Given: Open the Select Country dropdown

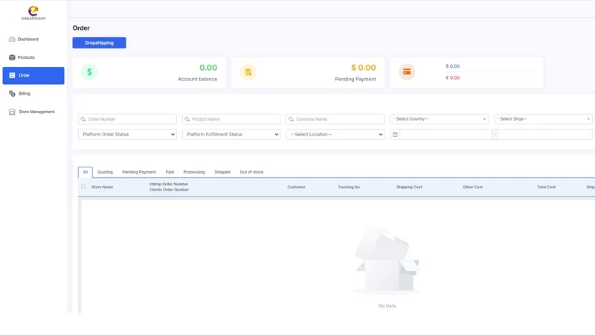Looking at the screenshot, I should 439,119.
